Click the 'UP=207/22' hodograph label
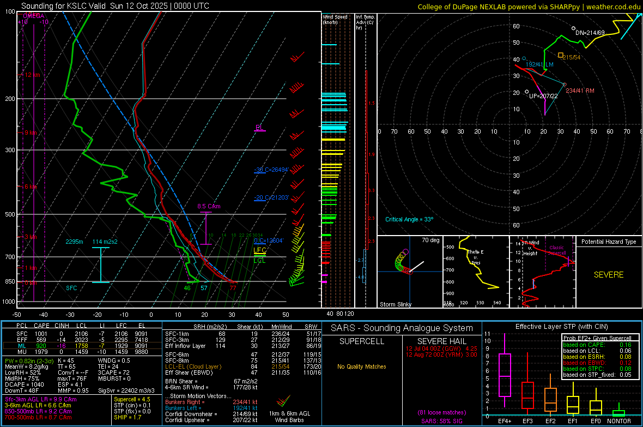 pyautogui.click(x=543, y=95)
